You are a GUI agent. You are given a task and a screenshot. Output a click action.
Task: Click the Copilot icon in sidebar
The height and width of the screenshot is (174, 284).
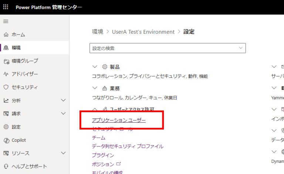coord(6,140)
